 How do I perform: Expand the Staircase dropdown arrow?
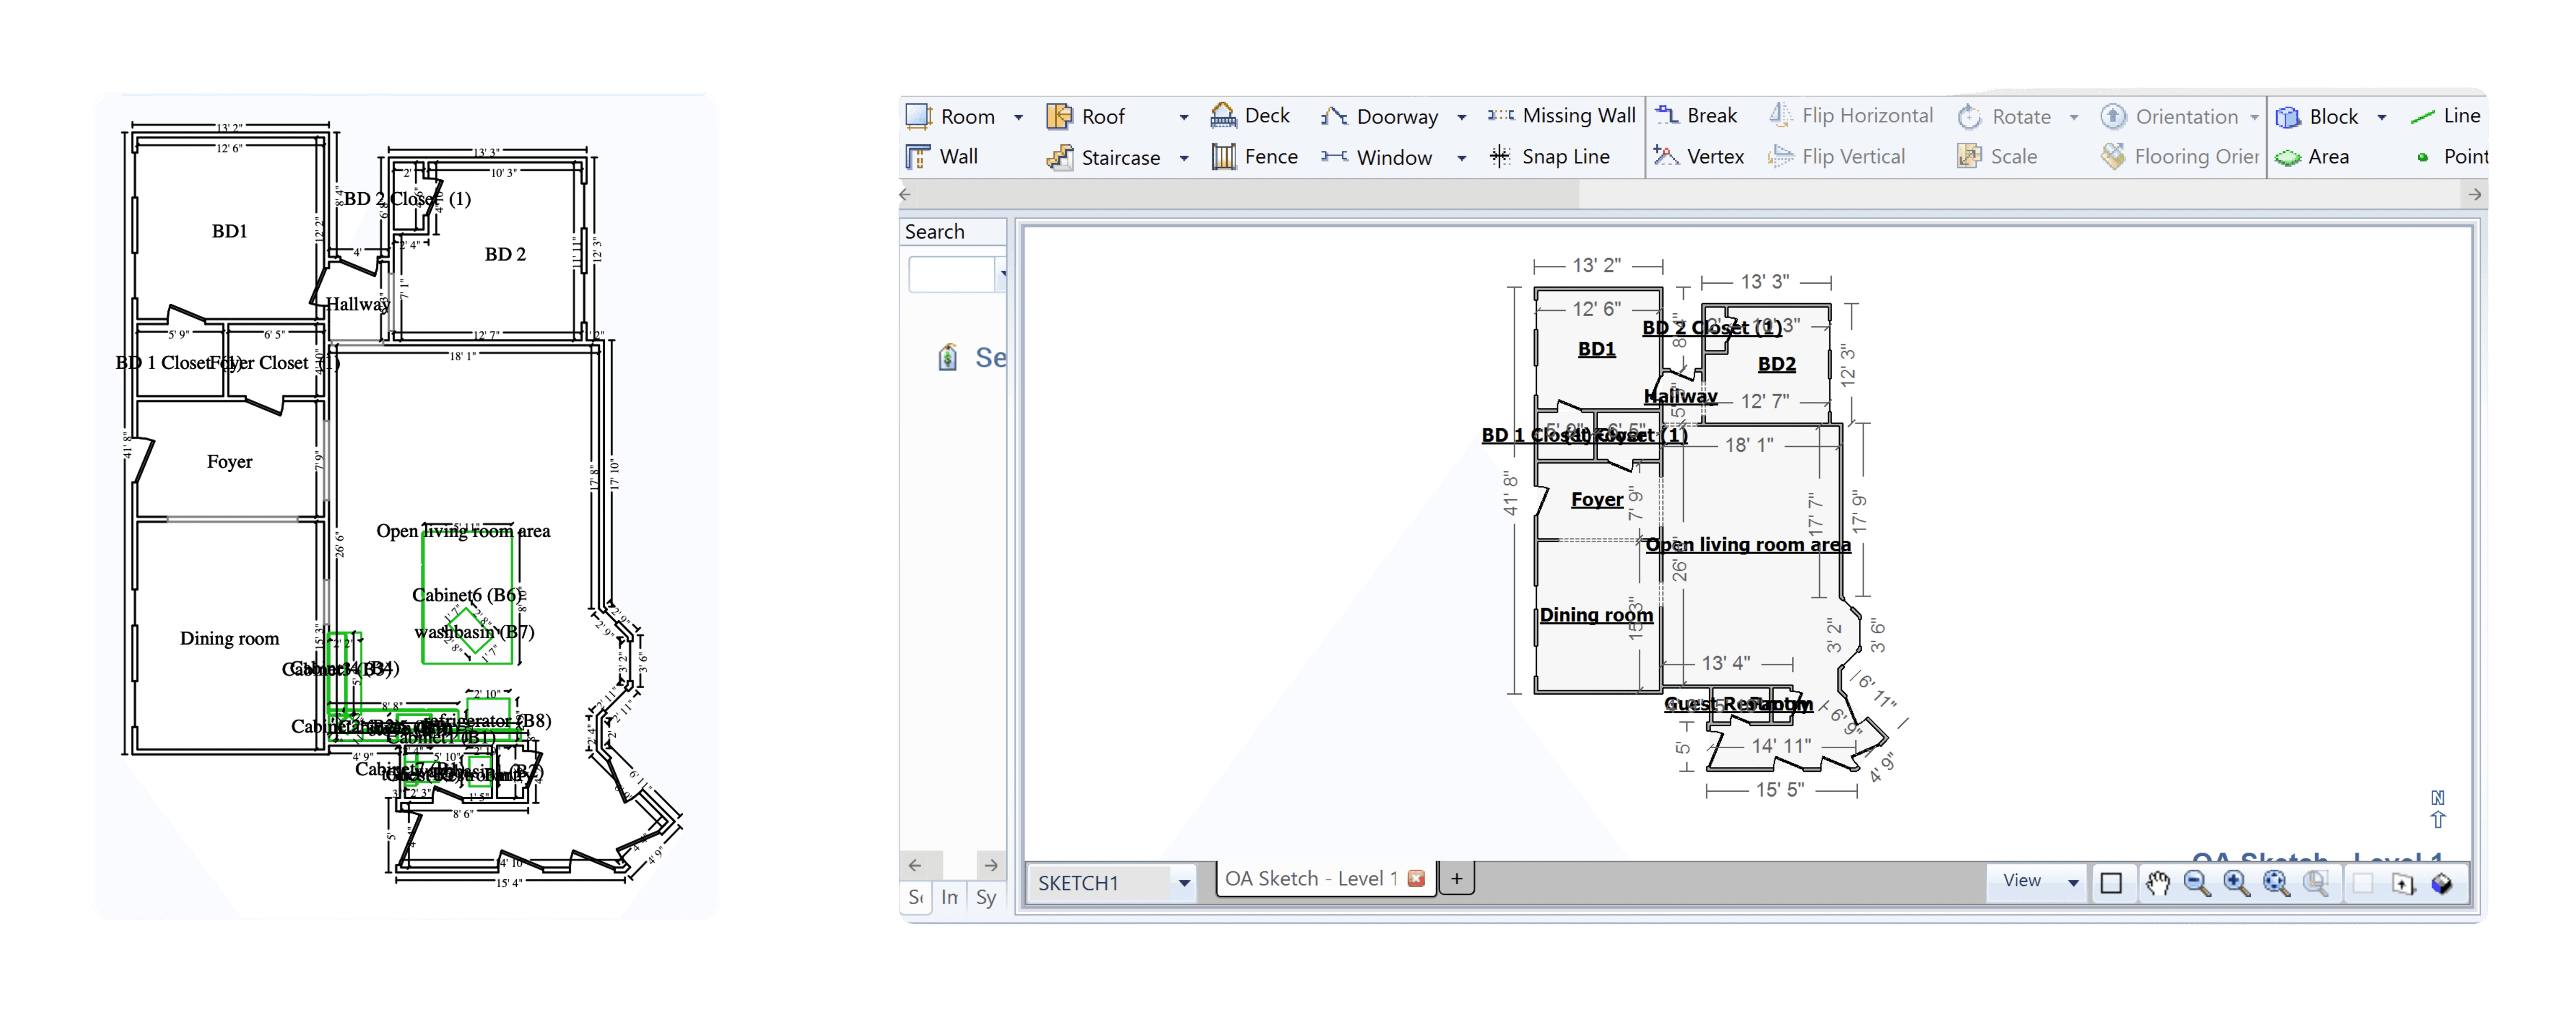(1184, 159)
